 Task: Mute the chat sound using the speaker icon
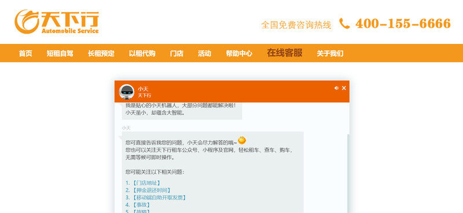click(x=336, y=88)
